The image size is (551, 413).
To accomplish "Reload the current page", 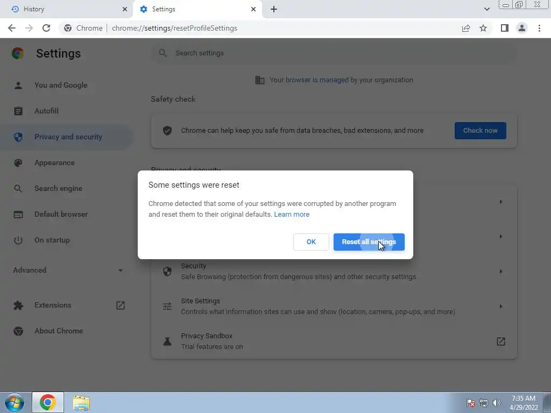I will [x=46, y=28].
